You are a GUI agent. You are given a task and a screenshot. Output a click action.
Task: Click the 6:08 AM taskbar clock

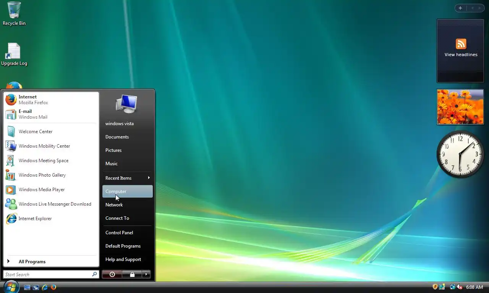pos(474,287)
